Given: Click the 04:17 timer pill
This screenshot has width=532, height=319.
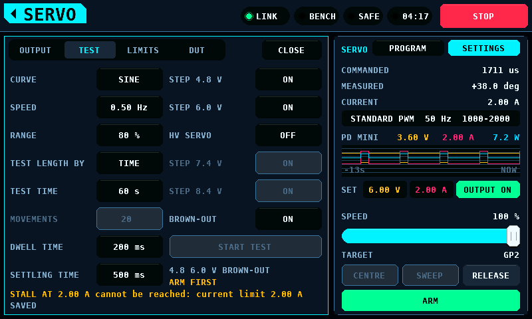Looking at the screenshot, I should (x=410, y=16).
